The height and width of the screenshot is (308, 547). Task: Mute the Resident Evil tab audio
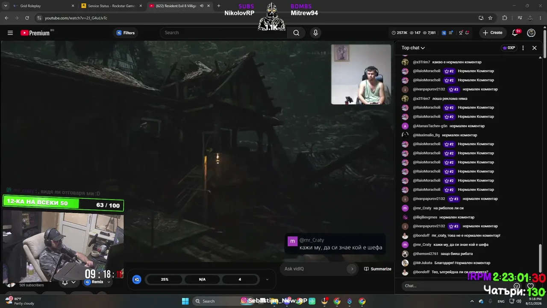202,6
